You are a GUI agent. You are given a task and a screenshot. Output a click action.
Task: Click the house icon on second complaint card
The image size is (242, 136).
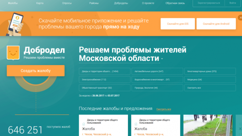pos(136,124)
